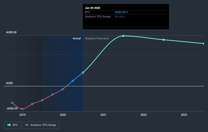Viewport: 208px width, 132px height.
Task: Click the 'Analysts Forecasts' label
Action: (x=97, y=38)
